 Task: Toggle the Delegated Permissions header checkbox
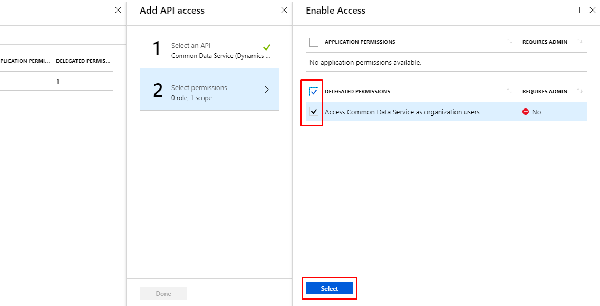point(314,92)
